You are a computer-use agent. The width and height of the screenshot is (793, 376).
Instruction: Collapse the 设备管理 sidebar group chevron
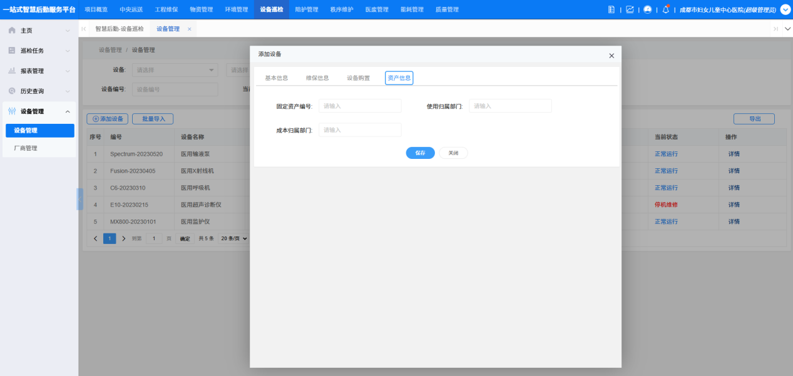click(x=68, y=111)
